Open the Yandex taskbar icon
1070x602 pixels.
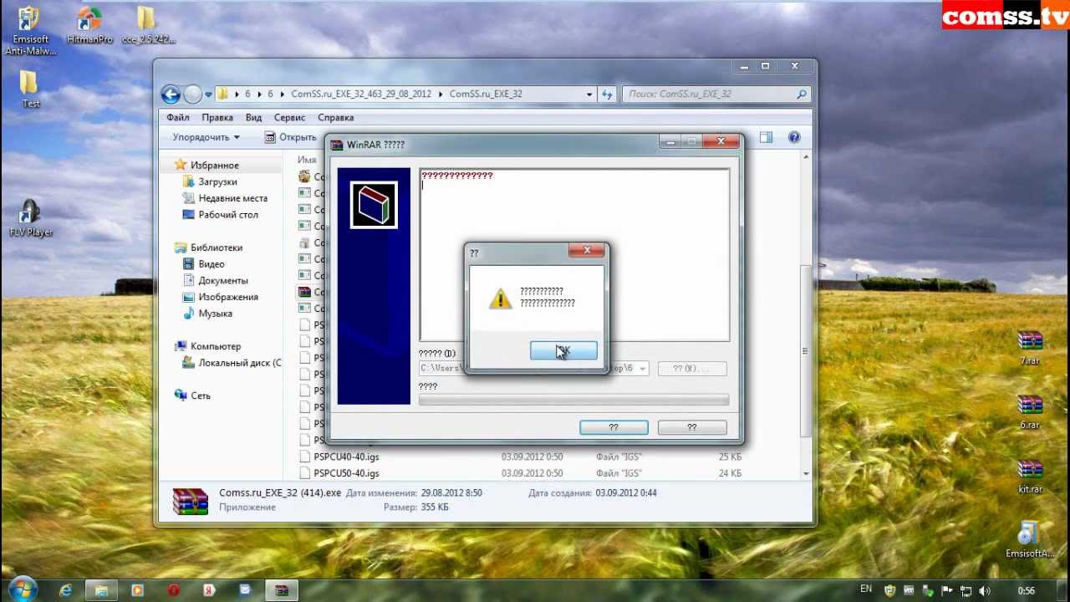click(x=209, y=590)
